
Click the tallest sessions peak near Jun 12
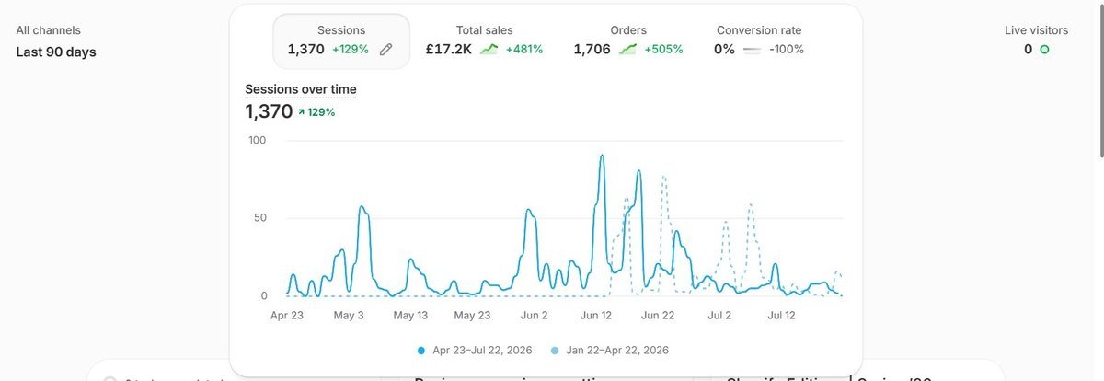tap(602, 156)
